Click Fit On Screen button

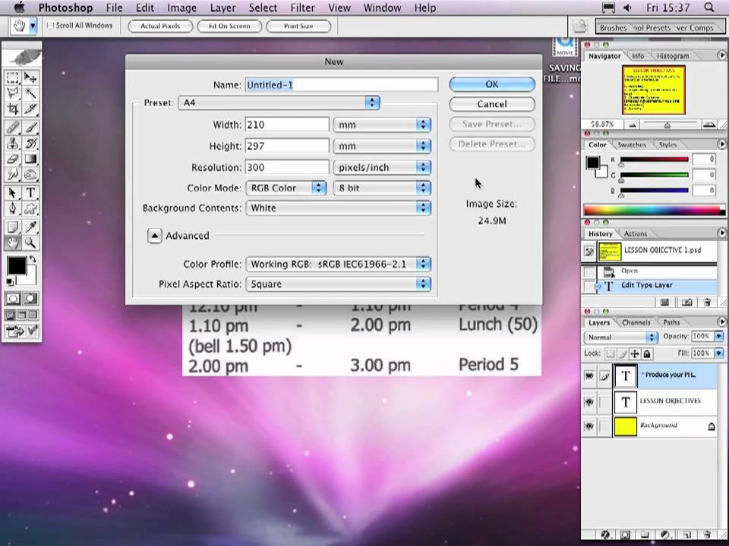229,26
